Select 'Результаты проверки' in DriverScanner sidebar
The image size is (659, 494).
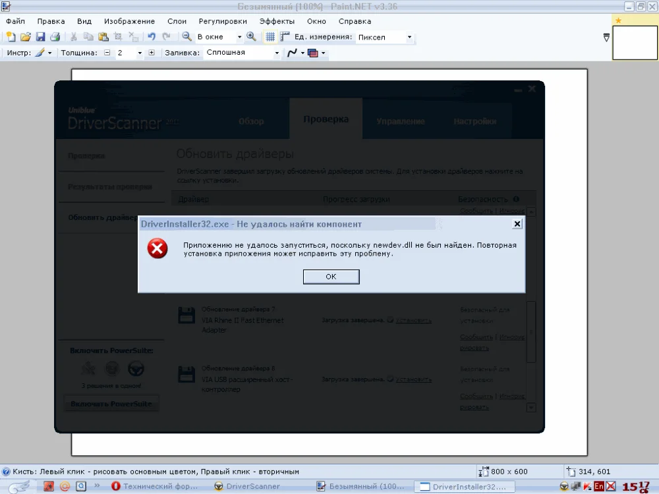(x=110, y=187)
